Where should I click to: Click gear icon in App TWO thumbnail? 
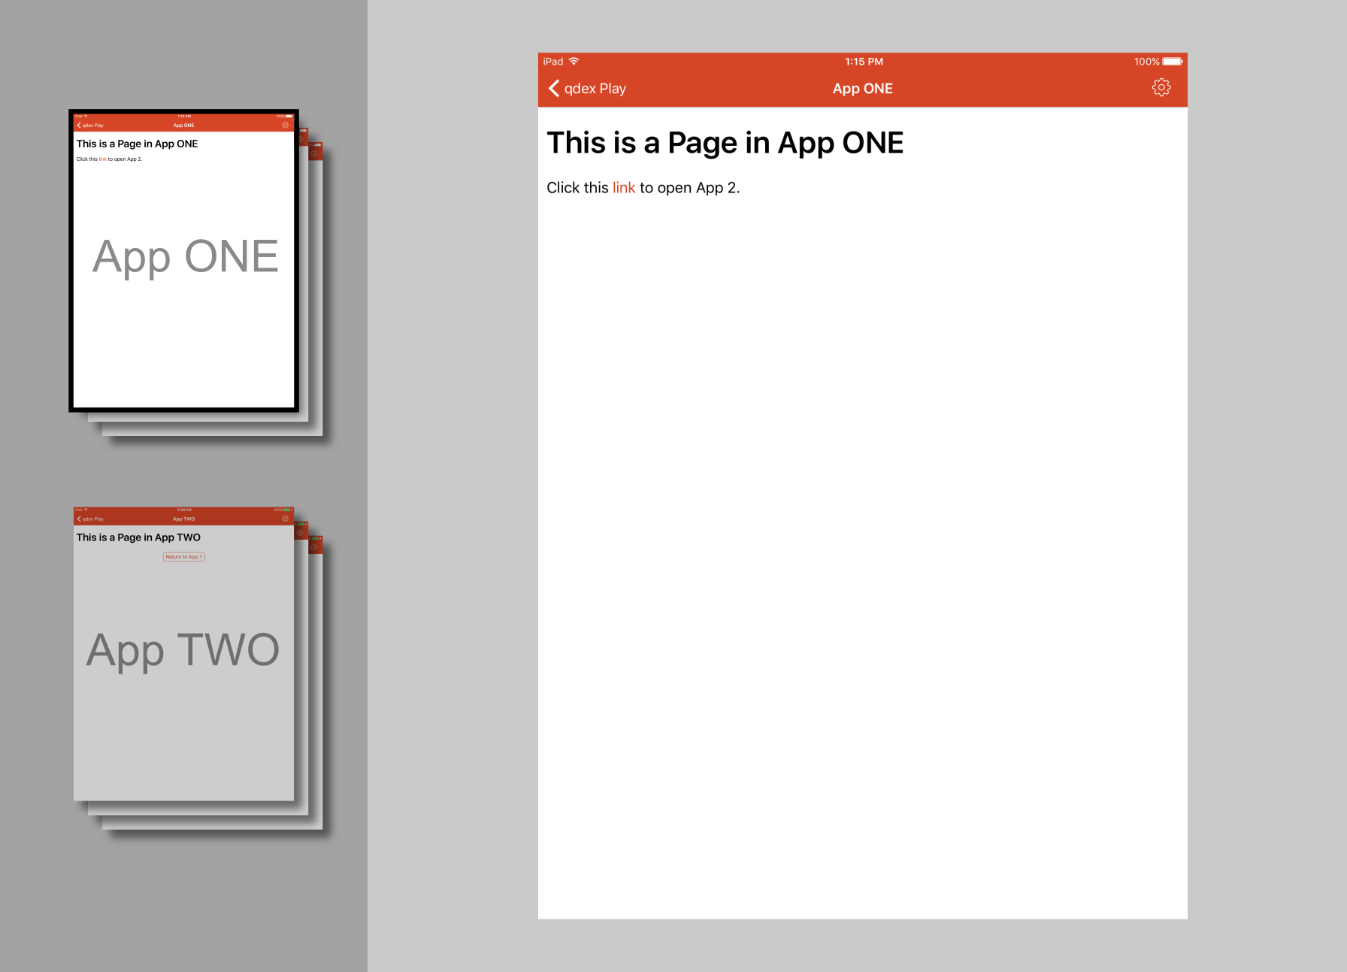(285, 519)
